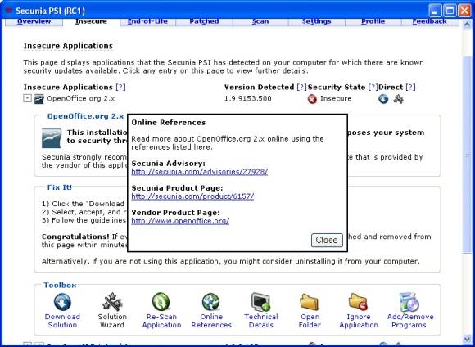Open the openoffice.org vendor page link
This screenshot has width=475, height=347.
[180, 221]
